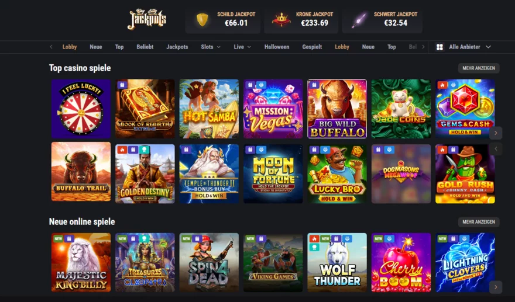
Task: Click the Krone Jackpot crown icon
Action: (x=281, y=20)
